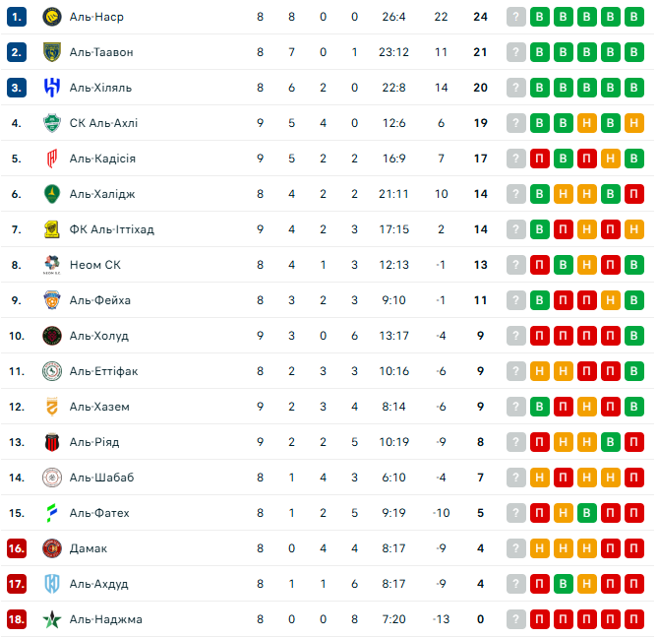The width and height of the screenshot is (658, 638).
Task: Click the green В badge in Аль-Холуд row
Action: pyautogui.click(x=633, y=336)
